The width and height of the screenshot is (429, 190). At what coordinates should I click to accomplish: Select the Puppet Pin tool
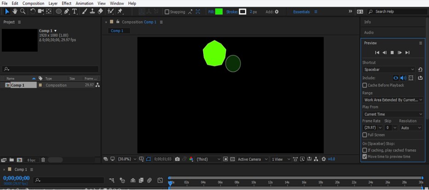click(x=120, y=11)
